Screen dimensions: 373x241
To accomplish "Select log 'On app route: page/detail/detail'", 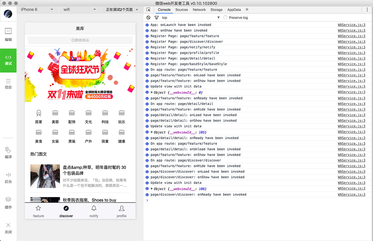I will [182, 104].
